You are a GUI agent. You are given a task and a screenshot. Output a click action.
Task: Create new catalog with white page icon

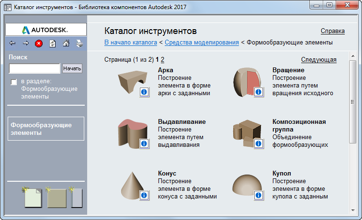pos(33,198)
